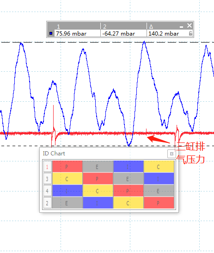Toggle the ruler lock icon
This screenshot has width=214, height=253.
(x=190, y=33)
